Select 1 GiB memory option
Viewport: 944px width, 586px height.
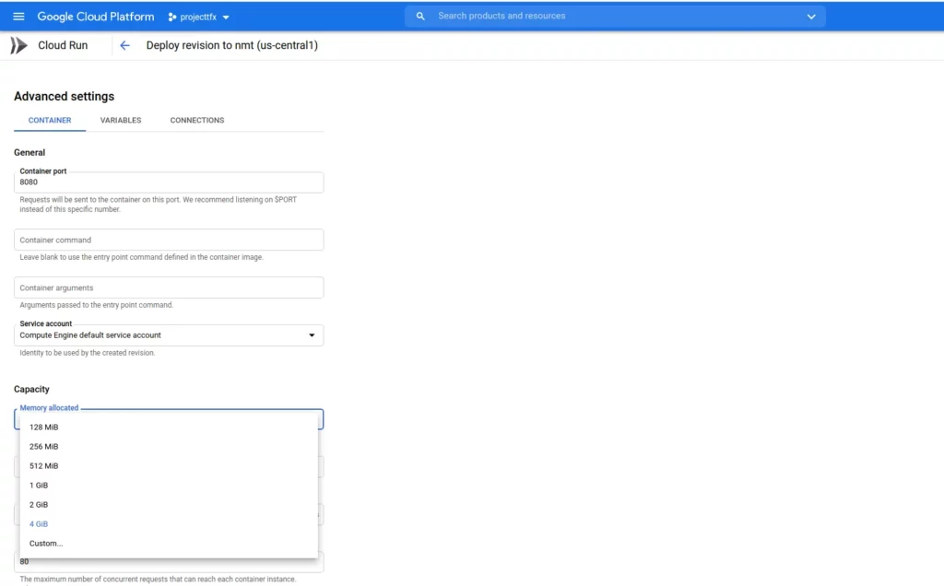[169, 485]
